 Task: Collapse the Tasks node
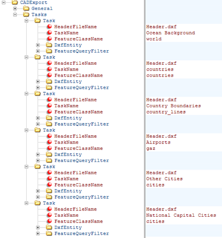coord(15,14)
